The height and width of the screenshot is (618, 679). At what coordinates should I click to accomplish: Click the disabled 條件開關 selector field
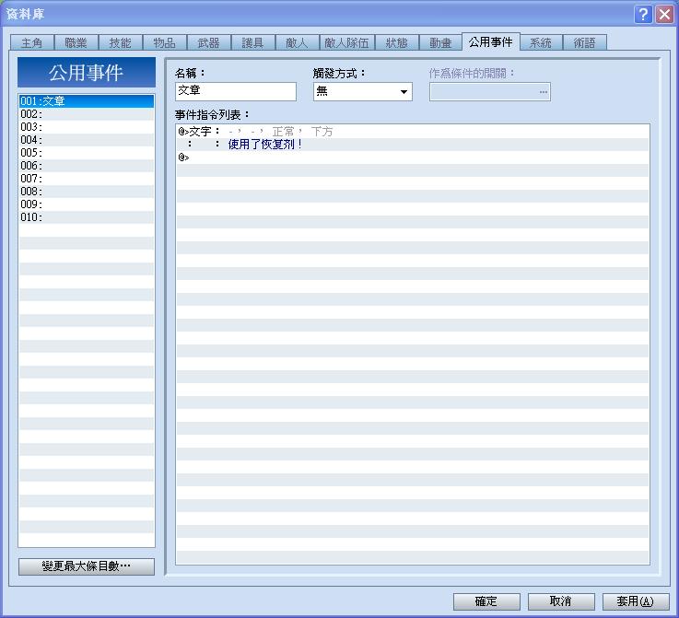point(490,91)
